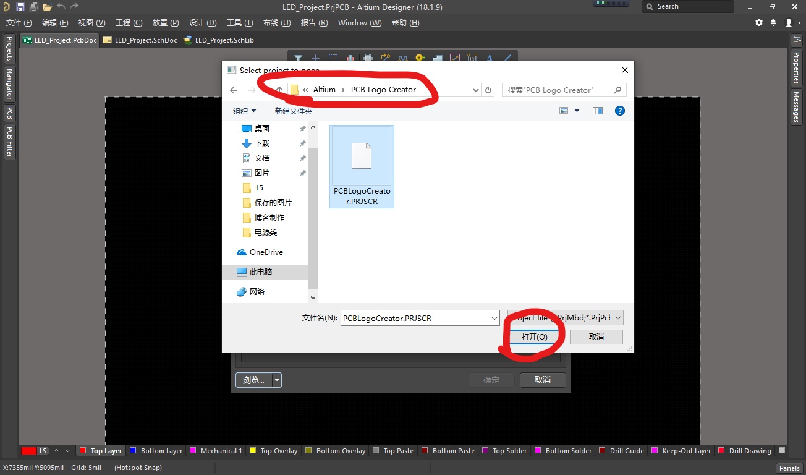Unpin the 下载 favorite in the sidebar
Image resolution: width=806 pixels, height=475 pixels.
[302, 143]
